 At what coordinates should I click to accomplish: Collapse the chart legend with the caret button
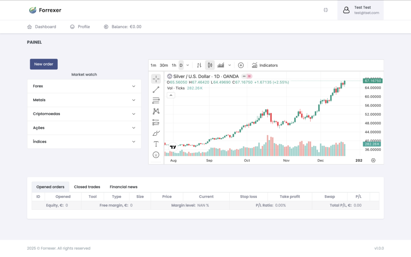[x=171, y=95]
